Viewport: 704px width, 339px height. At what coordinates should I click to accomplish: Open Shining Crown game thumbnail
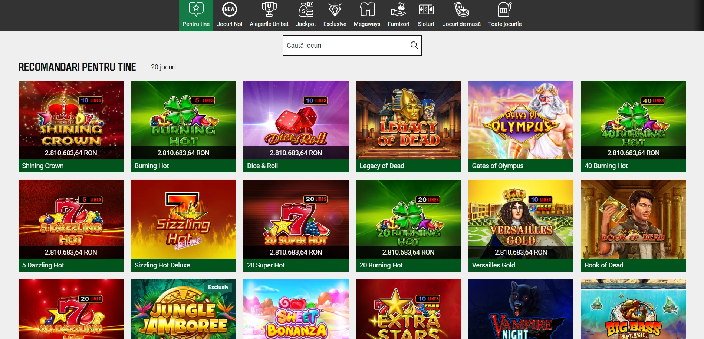(71, 120)
